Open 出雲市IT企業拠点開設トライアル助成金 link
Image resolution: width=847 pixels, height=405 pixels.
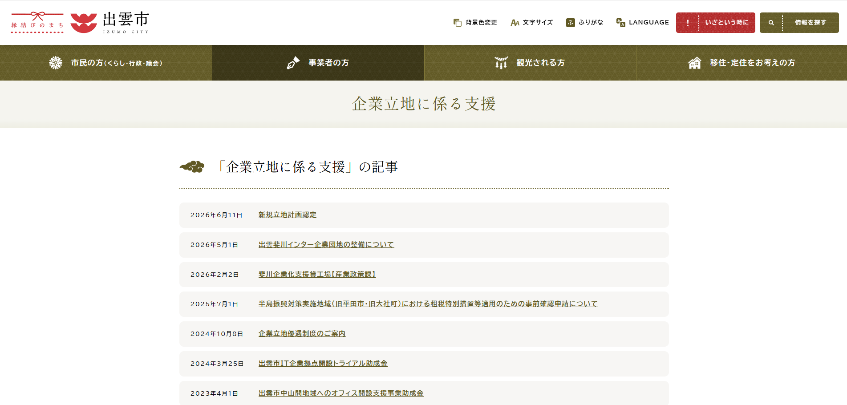[323, 364]
